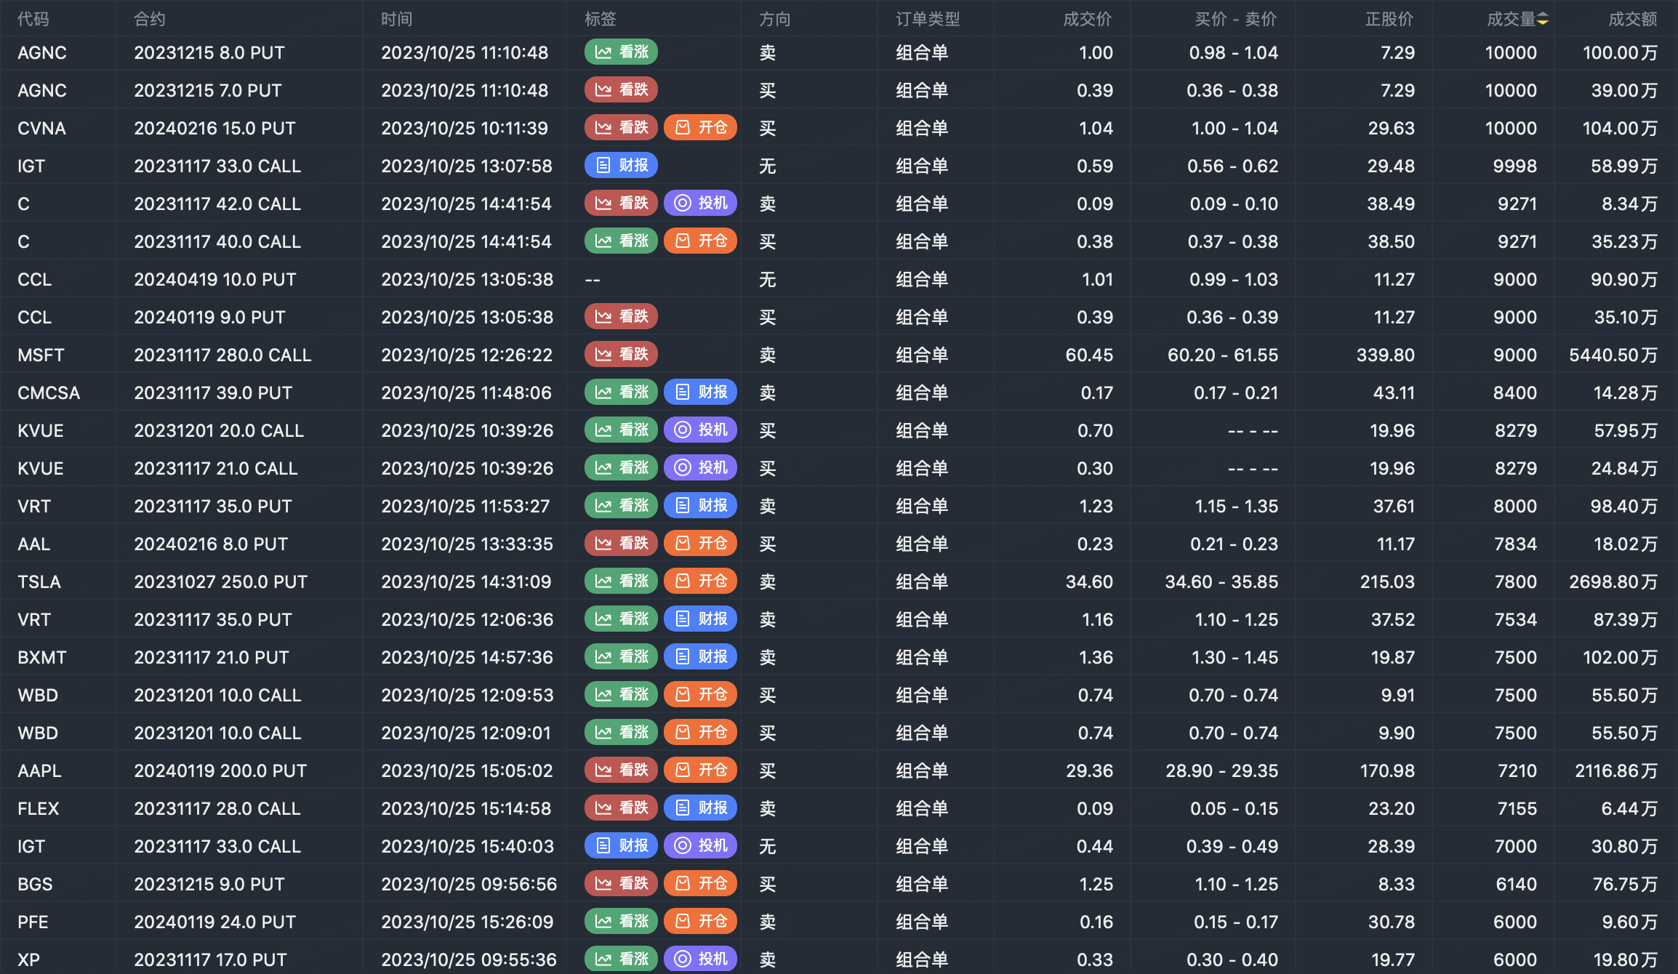This screenshot has width=1678, height=974.
Task: Sort by the 成交量 column sort arrow
Action: pyautogui.click(x=1543, y=20)
